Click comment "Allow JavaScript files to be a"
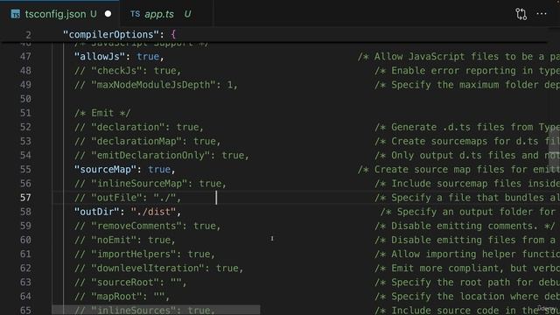The height and width of the screenshot is (315, 560). [459, 56]
